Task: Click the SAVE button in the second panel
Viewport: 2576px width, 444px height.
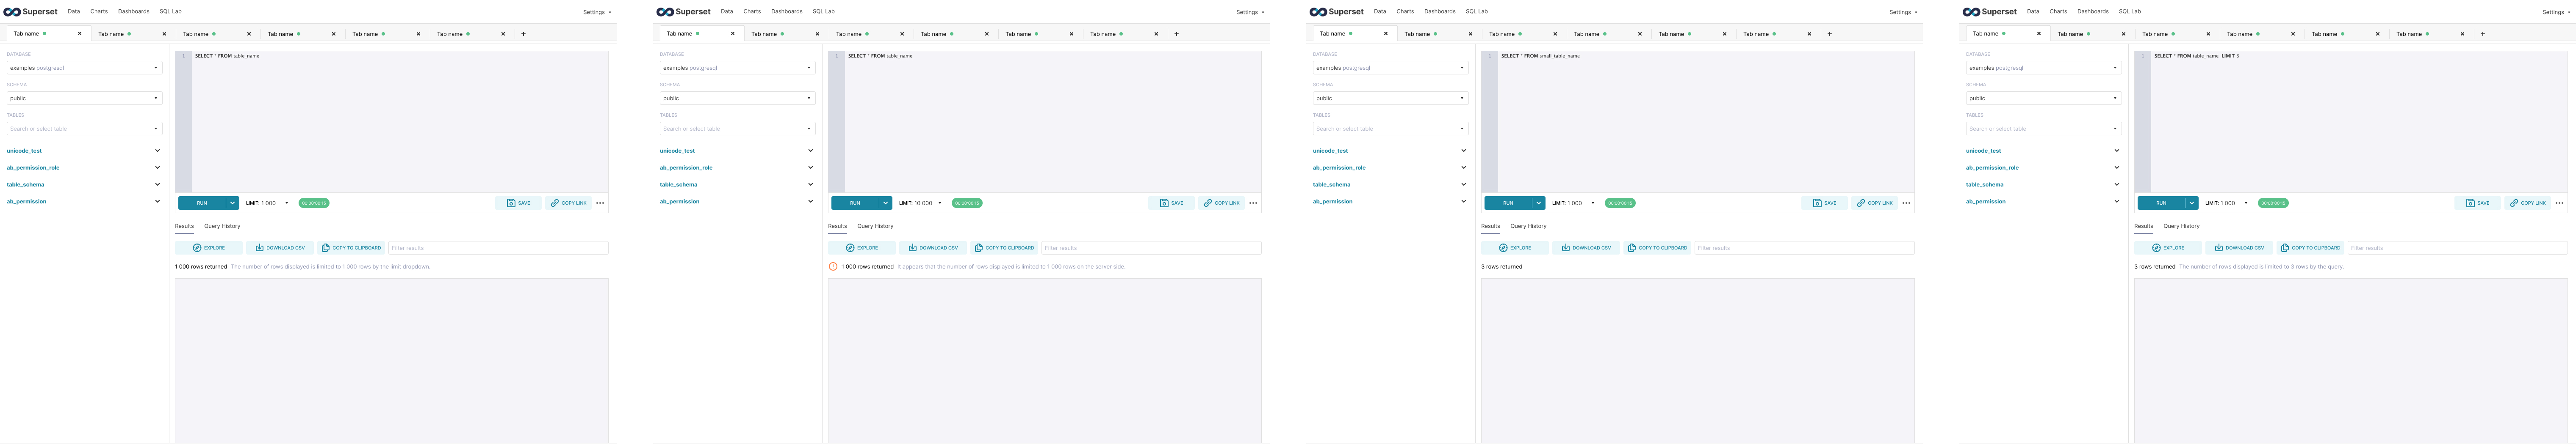Action: coord(1171,203)
